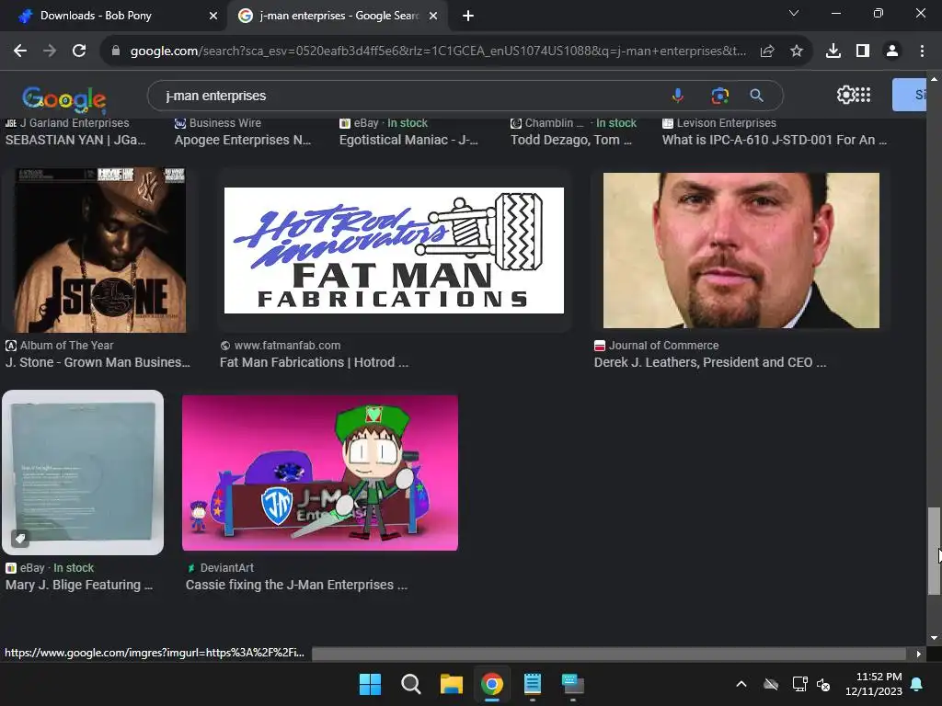Open the muted volume icon in tray
This screenshot has width=942, height=706.
click(823, 684)
